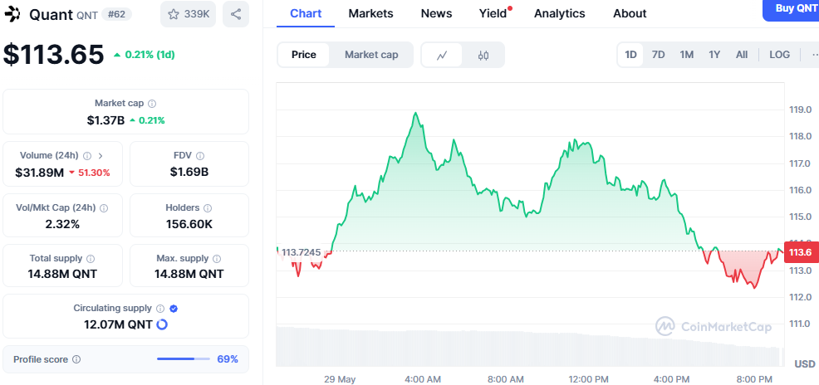Click the Buy QNT button
Screen dimensions: 819x385
pos(791,9)
